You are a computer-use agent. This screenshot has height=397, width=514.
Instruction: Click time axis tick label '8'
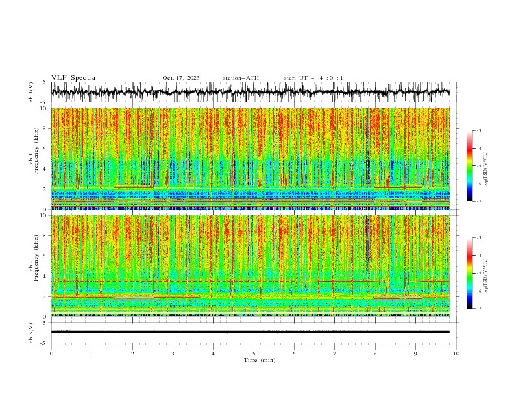tap(375, 354)
